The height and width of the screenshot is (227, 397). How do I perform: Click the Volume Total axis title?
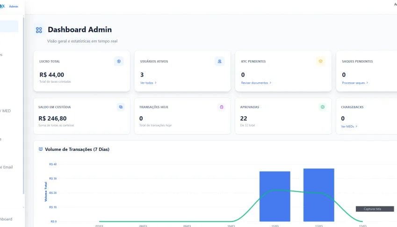(46, 192)
